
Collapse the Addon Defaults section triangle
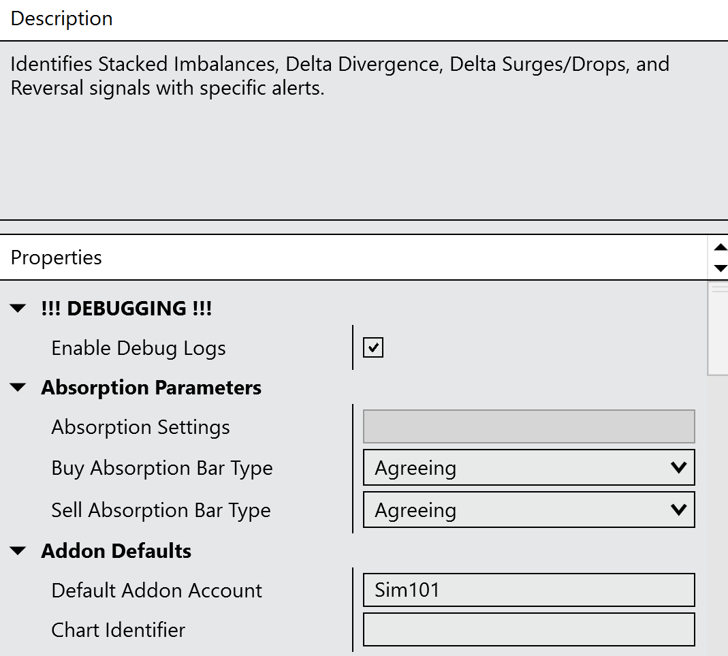click(19, 551)
